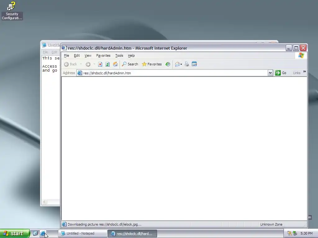Click the 'Access' text in Notepad

tap(49, 66)
